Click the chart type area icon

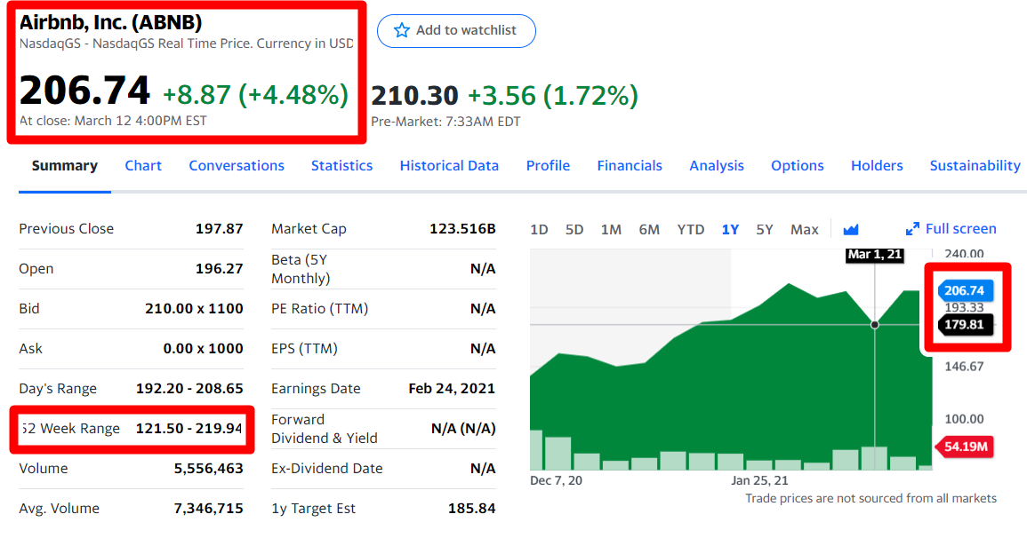[851, 229]
